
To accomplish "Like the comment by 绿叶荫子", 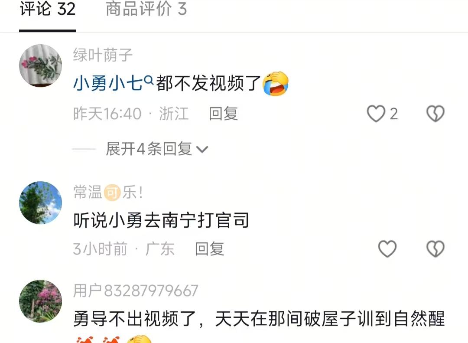I will pos(376,114).
